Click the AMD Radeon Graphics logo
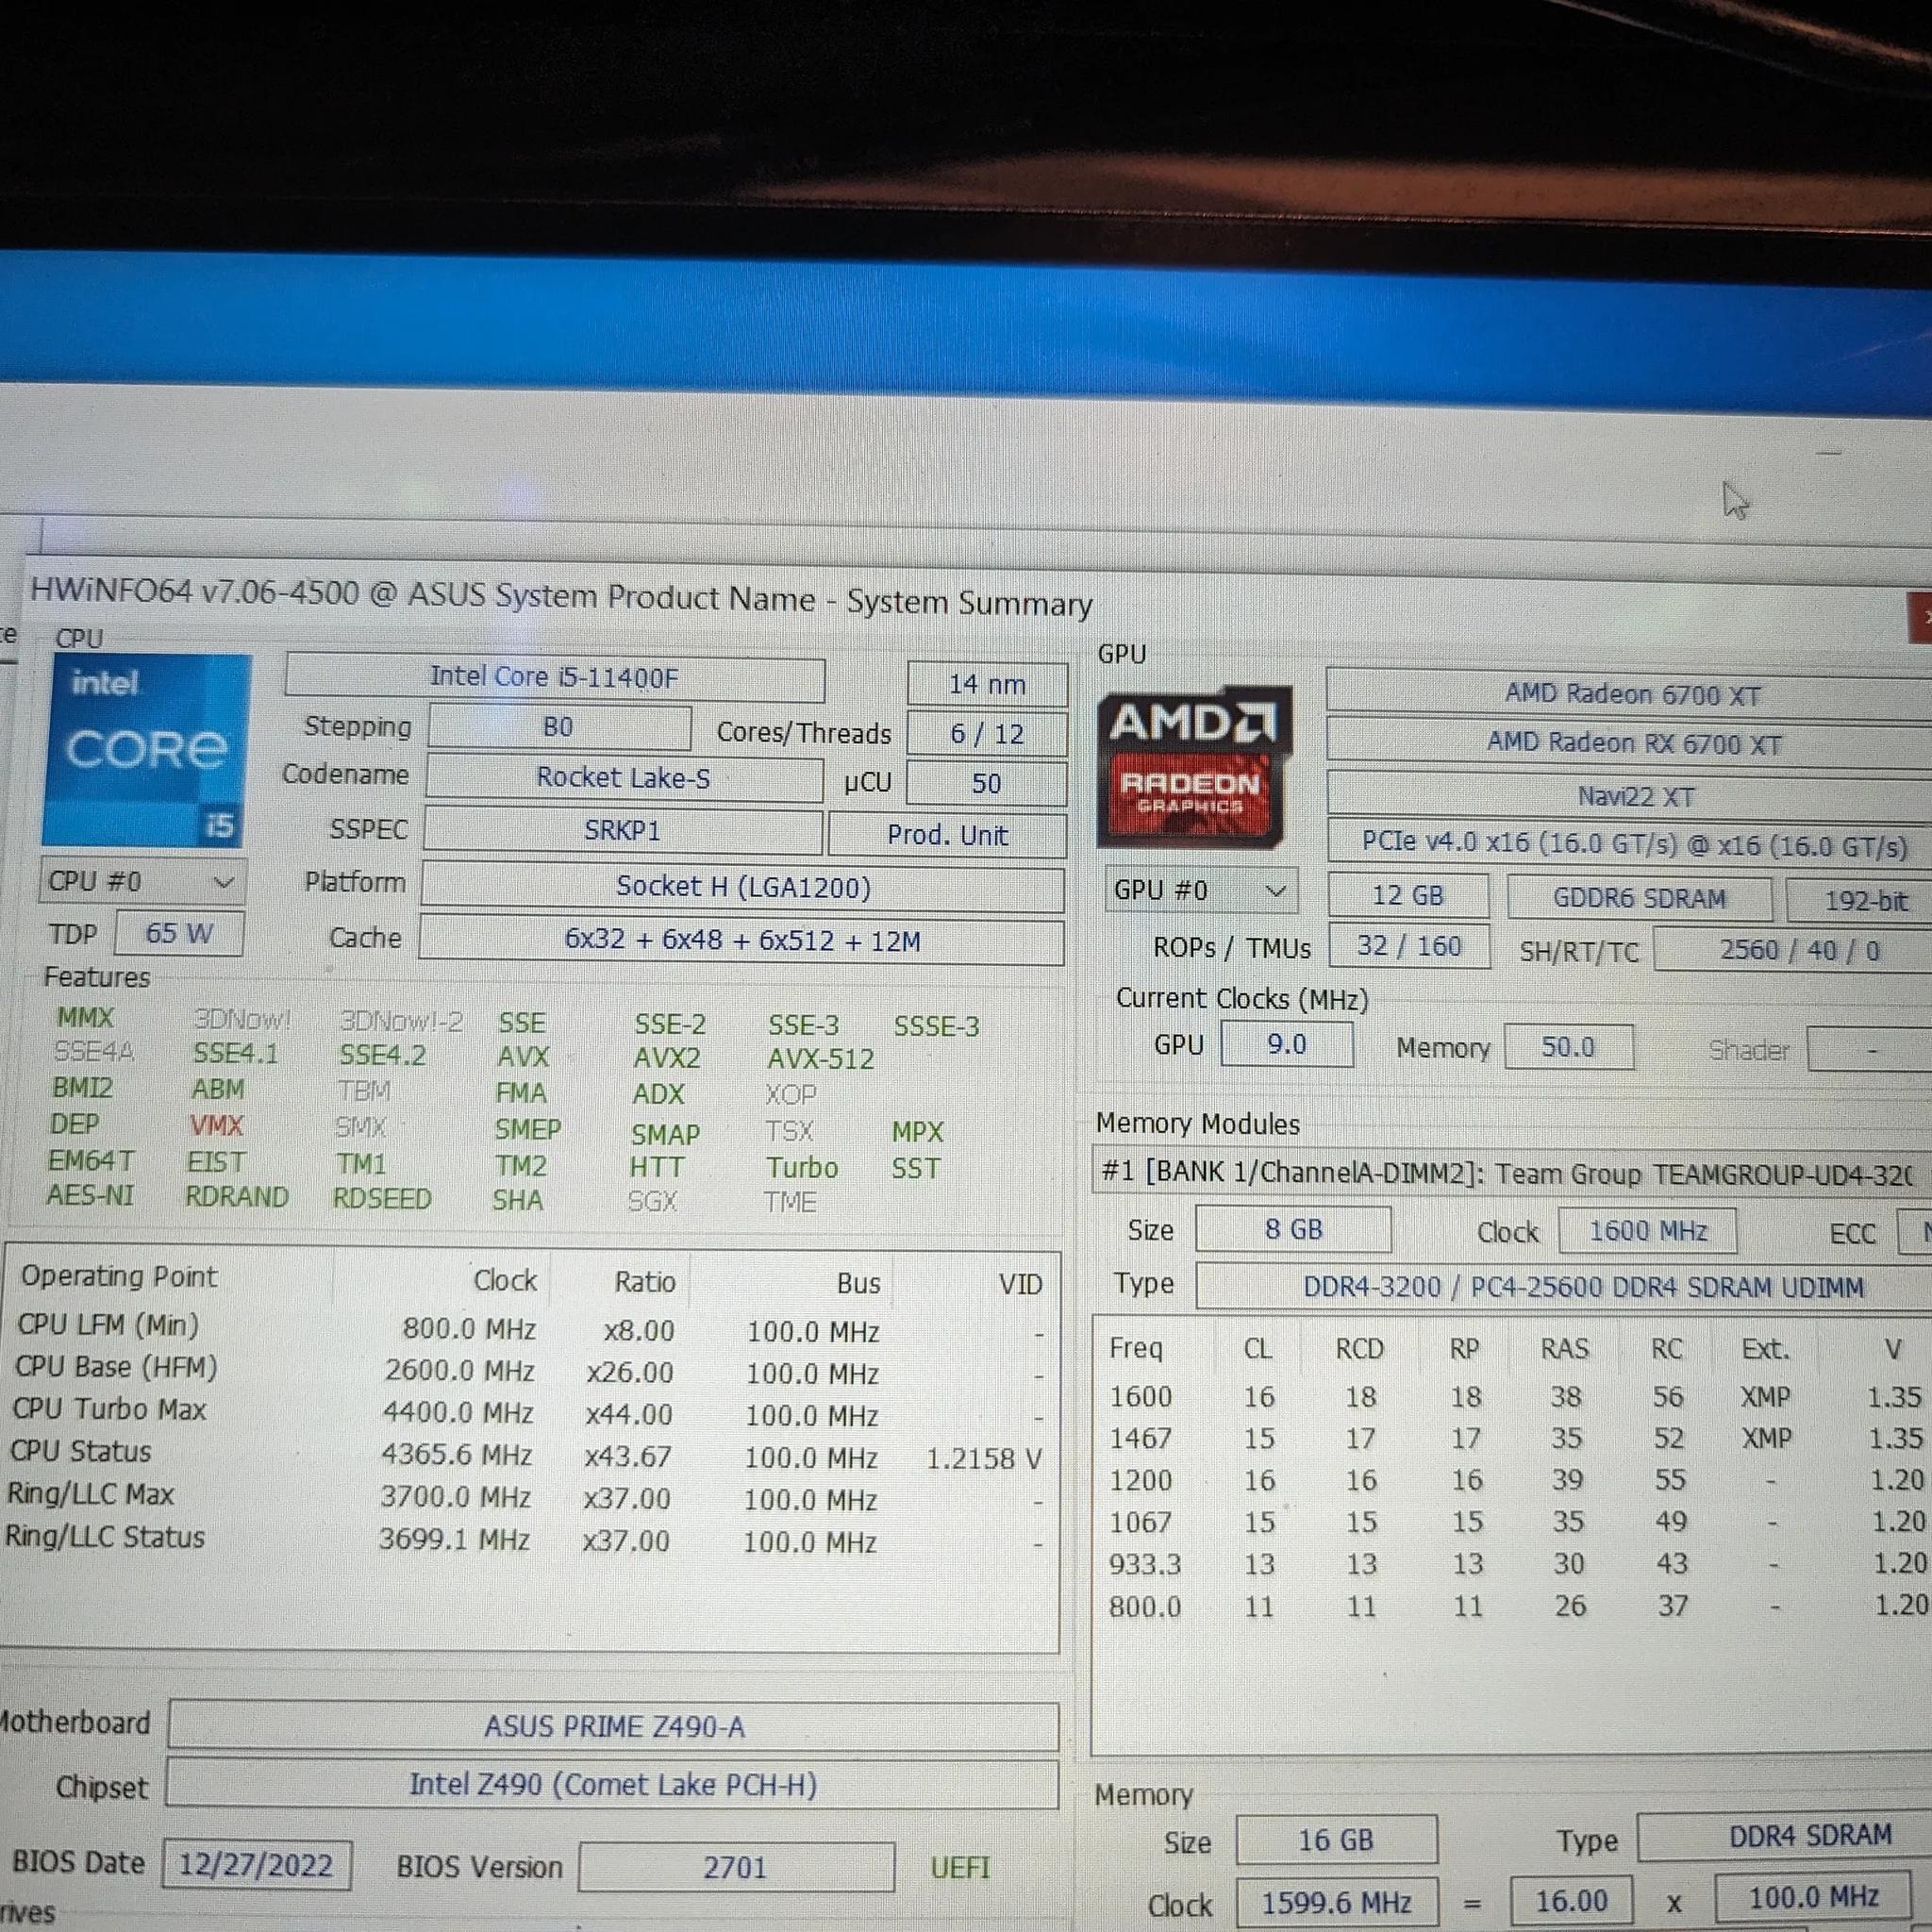This screenshot has height=1932, width=1932. coord(1193,768)
